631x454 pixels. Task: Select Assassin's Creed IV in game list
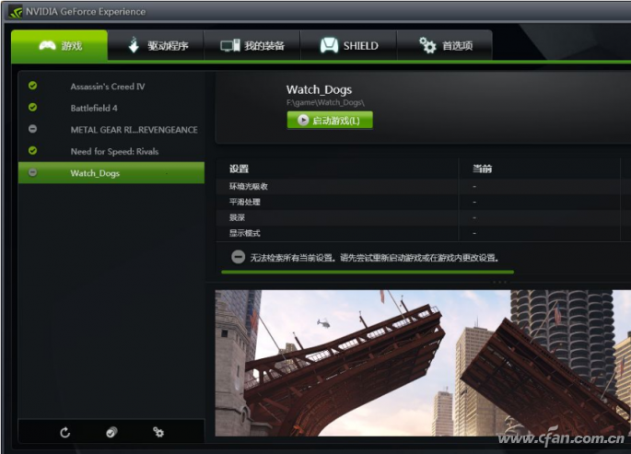point(111,86)
